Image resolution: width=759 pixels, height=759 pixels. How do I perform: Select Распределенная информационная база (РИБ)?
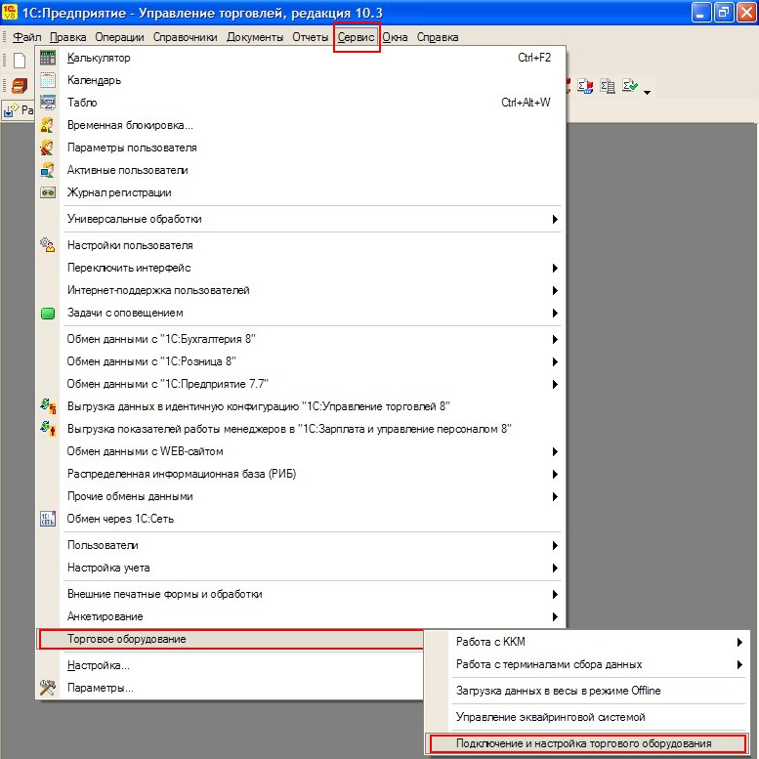click(301, 474)
